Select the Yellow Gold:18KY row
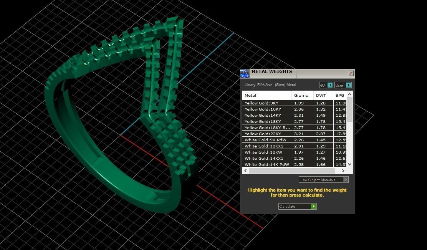The image size is (427, 250). (295, 121)
